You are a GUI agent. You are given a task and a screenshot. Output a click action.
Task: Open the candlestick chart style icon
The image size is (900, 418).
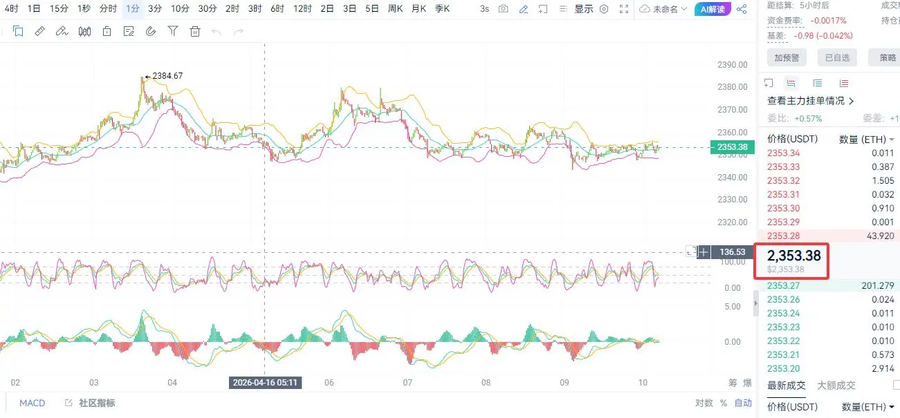tap(85, 31)
